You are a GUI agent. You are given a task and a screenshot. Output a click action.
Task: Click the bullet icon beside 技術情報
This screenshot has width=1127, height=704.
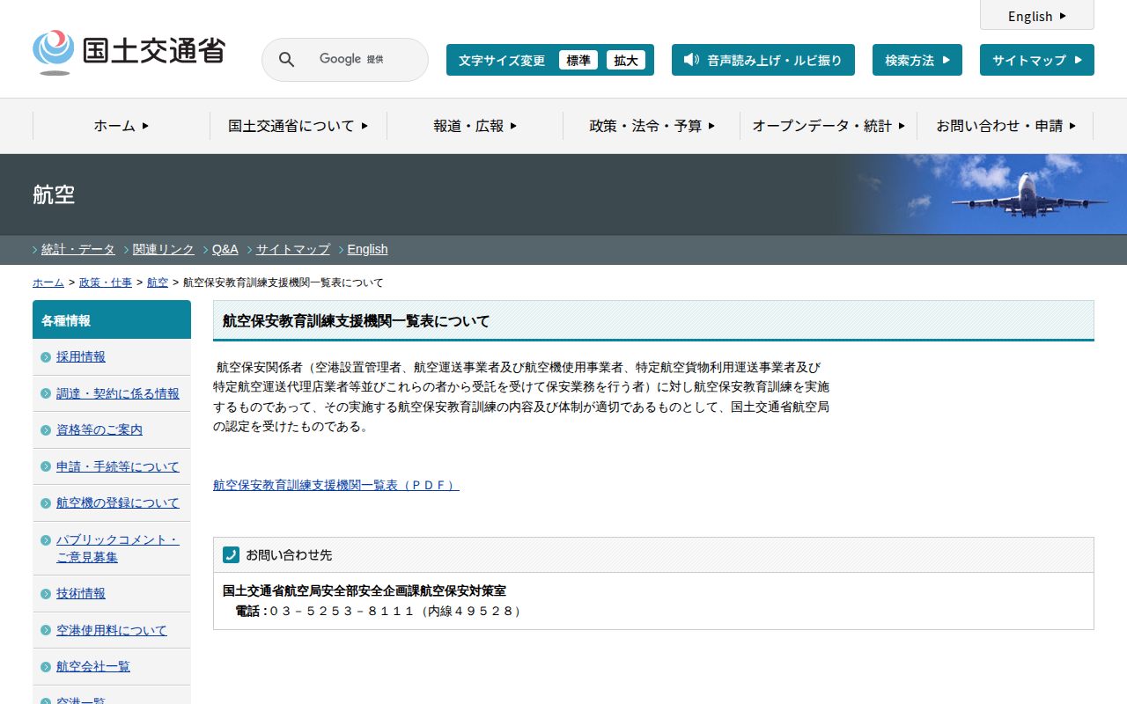46,594
